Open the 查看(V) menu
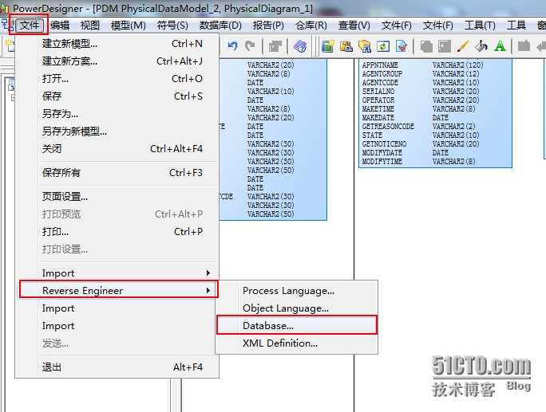This screenshot has width=546, height=412. click(x=354, y=25)
